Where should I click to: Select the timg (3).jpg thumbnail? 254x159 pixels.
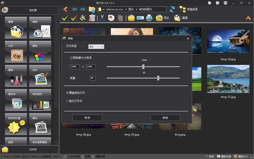[228, 41]
